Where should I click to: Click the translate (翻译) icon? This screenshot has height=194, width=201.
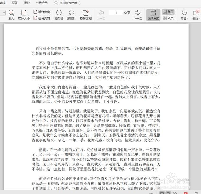tap(196, 13)
